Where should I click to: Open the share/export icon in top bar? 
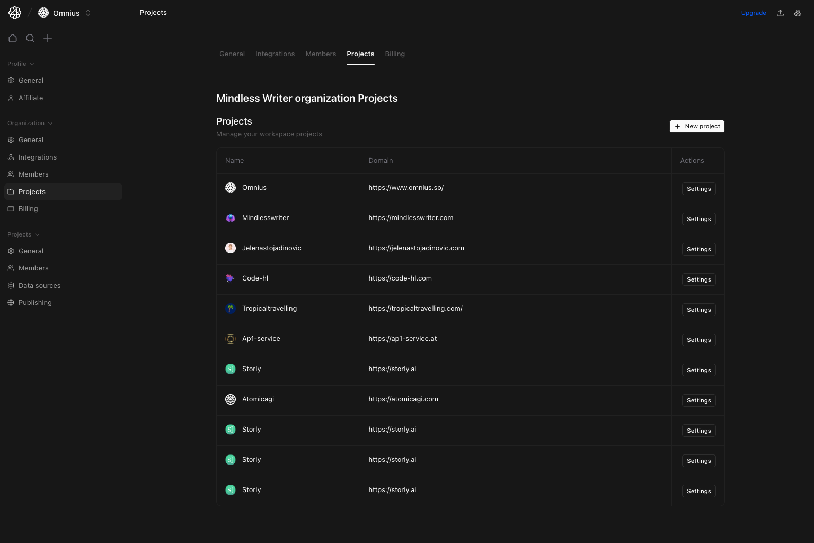(x=780, y=13)
